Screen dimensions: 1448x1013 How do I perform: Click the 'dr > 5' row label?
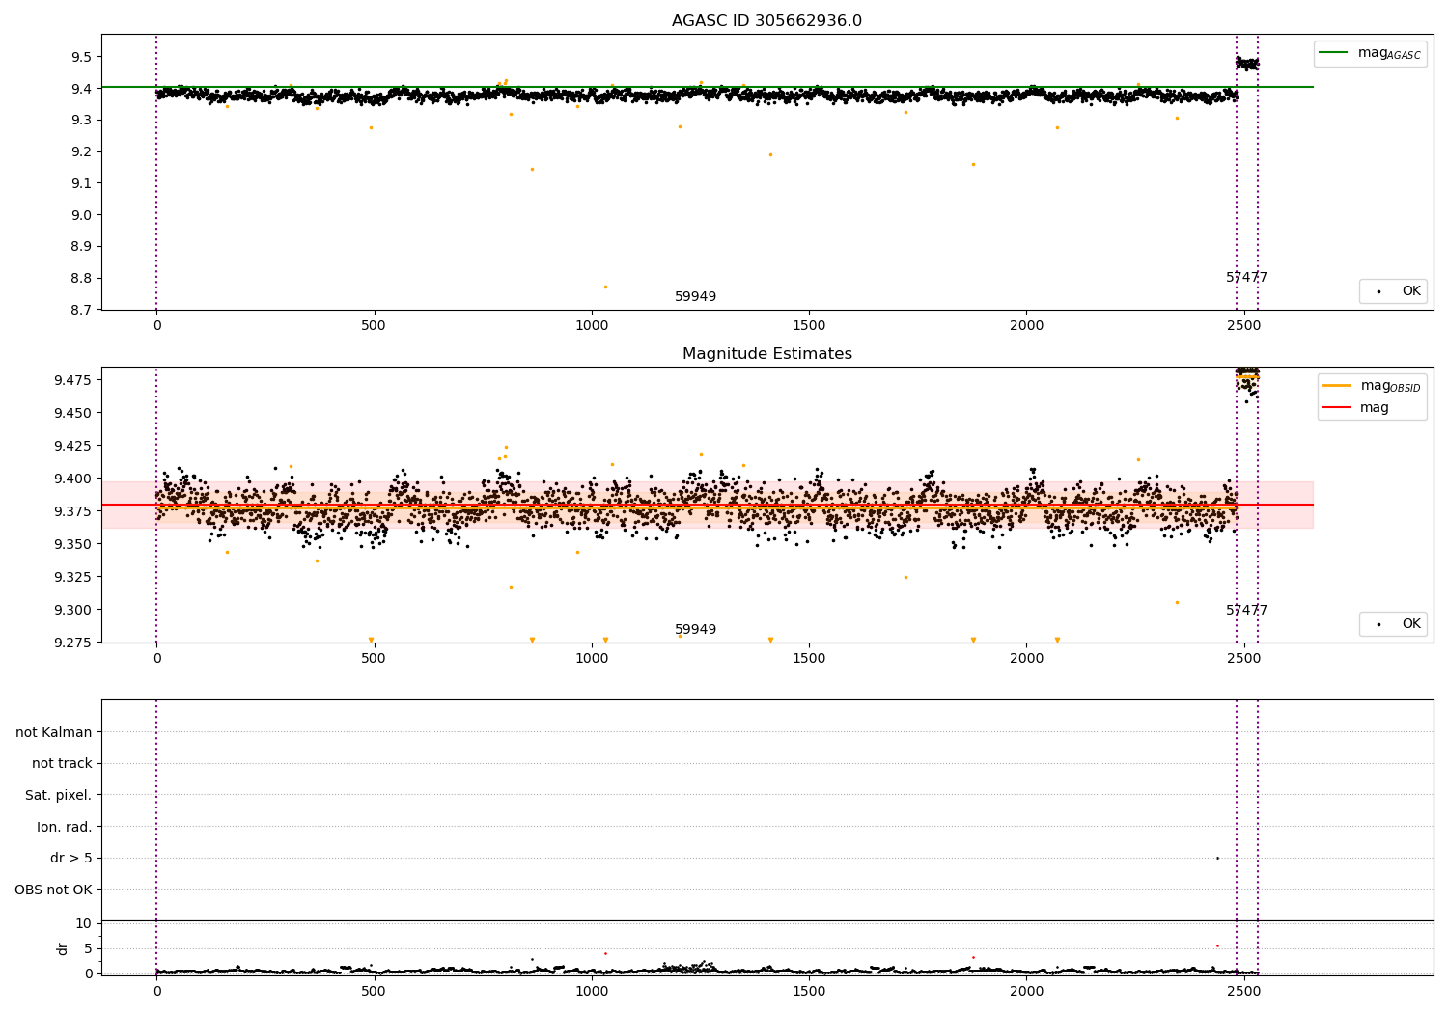coord(71,858)
